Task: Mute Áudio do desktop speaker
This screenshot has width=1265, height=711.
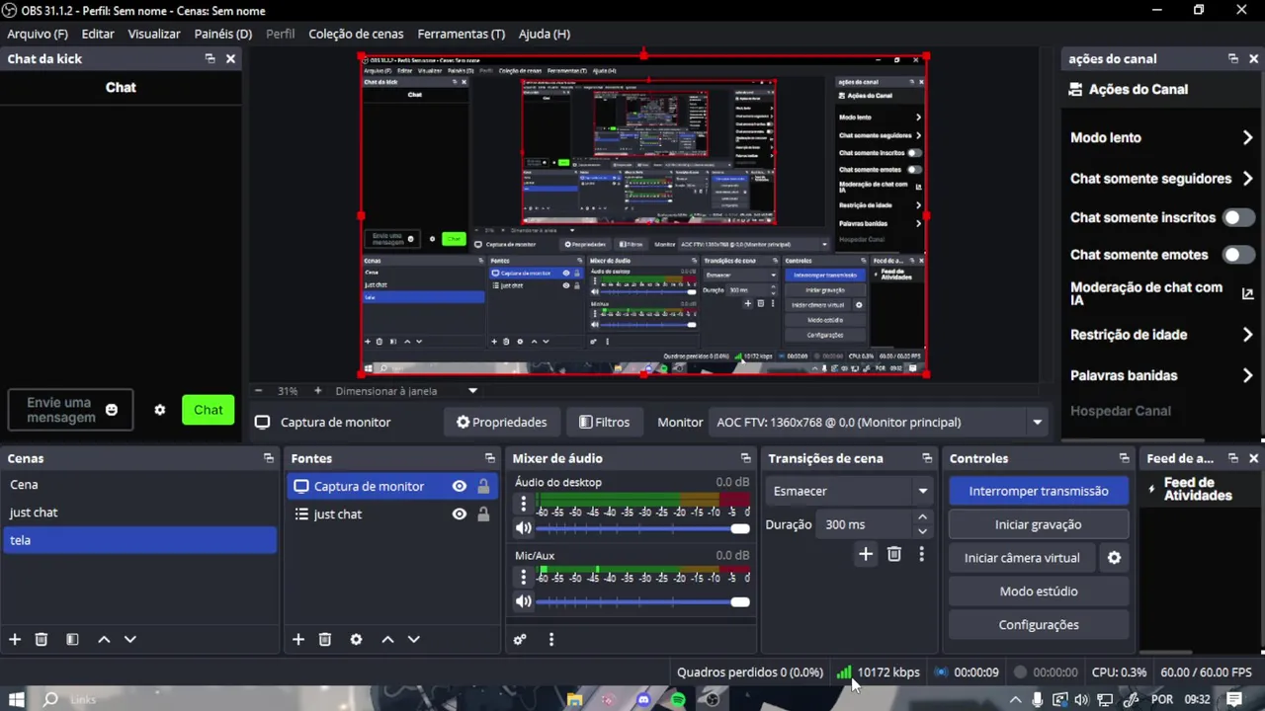Action: click(524, 528)
